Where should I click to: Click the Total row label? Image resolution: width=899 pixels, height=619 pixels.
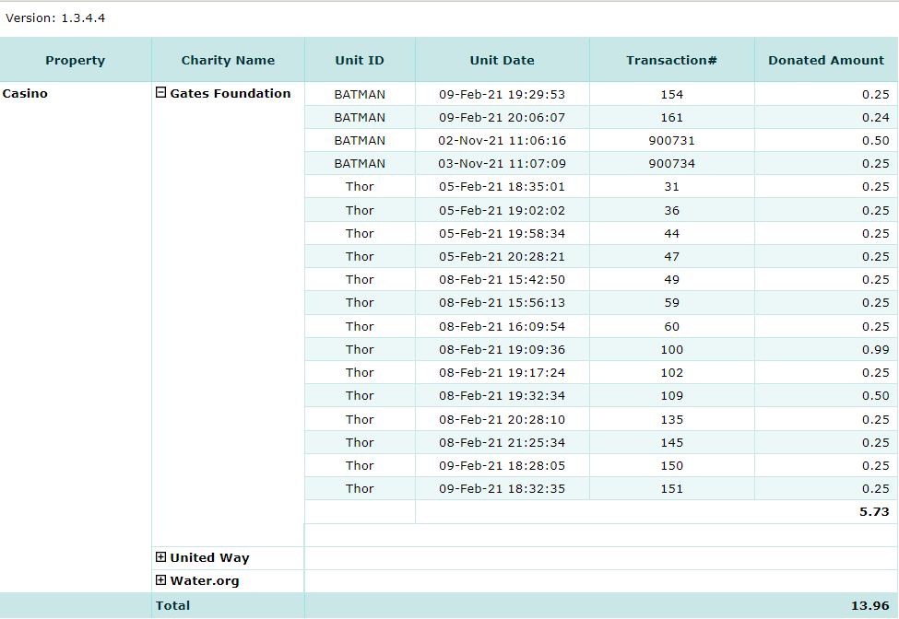point(173,606)
